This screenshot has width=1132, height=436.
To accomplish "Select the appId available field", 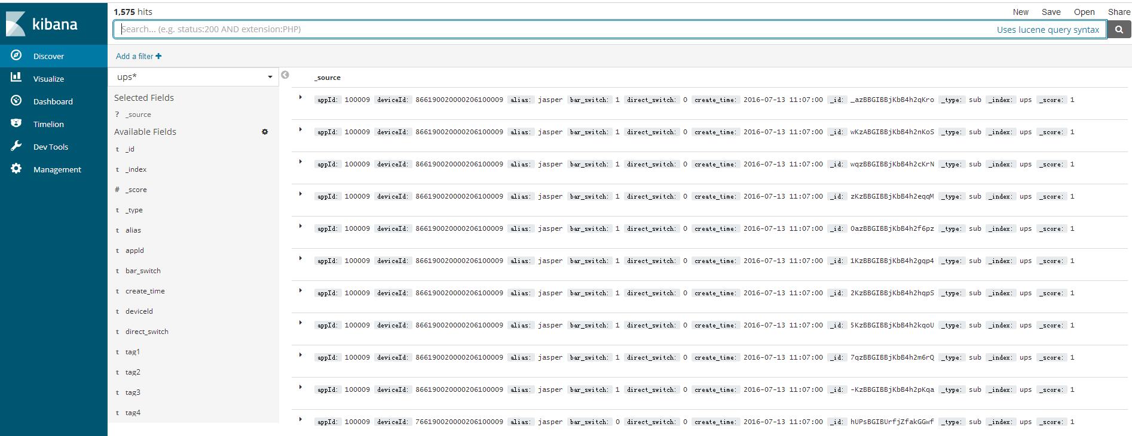I will click(134, 251).
